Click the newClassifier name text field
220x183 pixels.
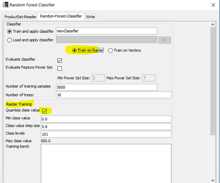[x=107, y=31]
